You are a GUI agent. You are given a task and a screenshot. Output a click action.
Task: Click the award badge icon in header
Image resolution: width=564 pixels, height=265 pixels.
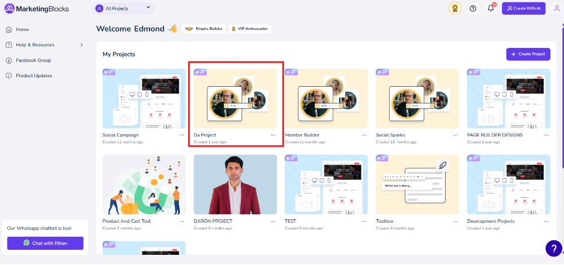(x=455, y=8)
